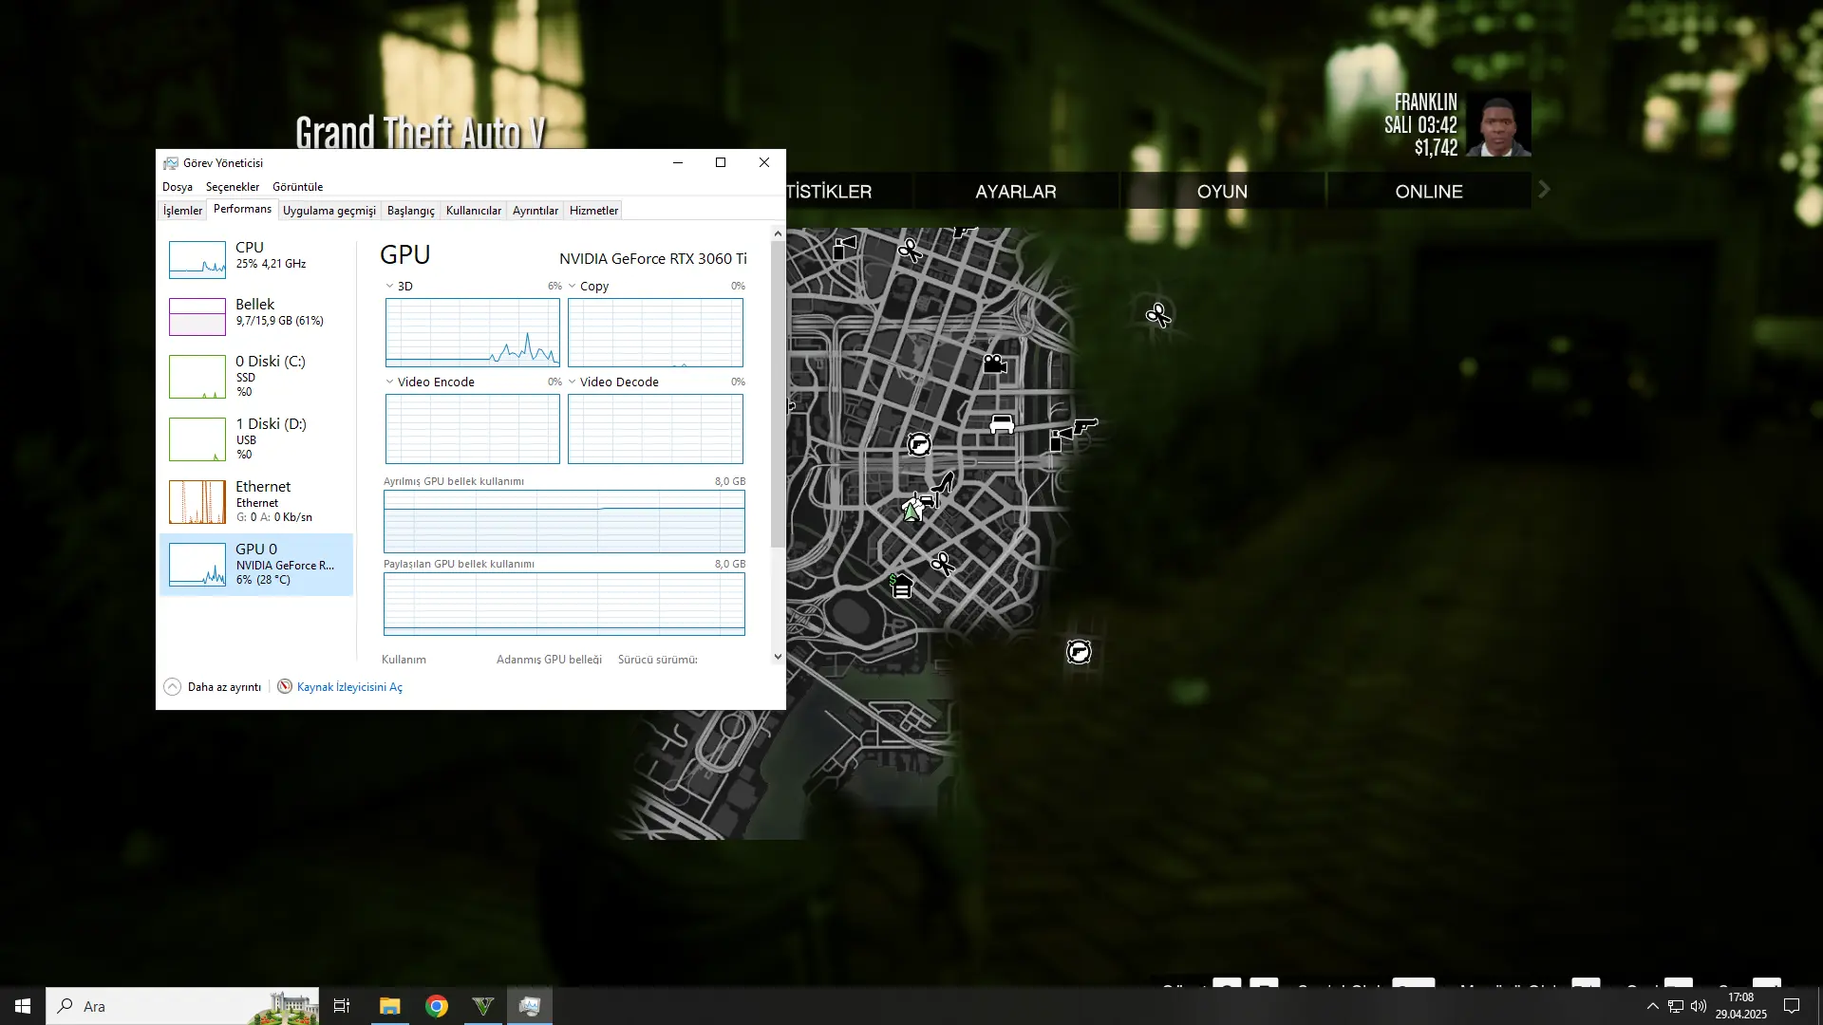Open the Seçenekler menu
1823x1025 pixels.
[x=233, y=187]
